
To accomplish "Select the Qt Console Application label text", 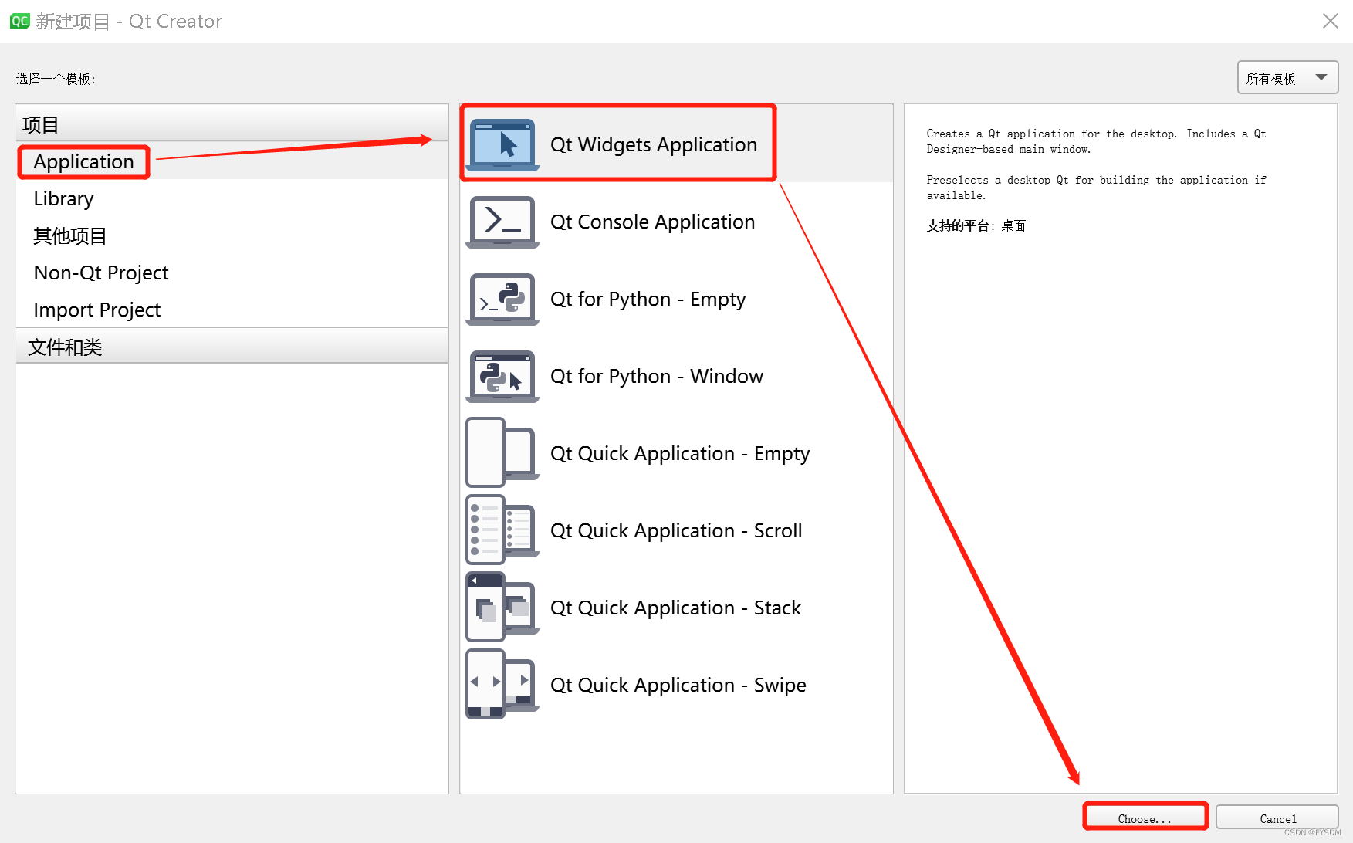I will click(653, 222).
